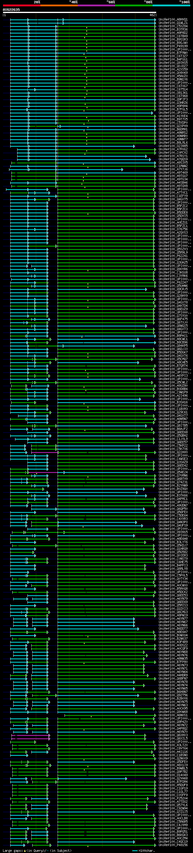Select hit UniRef100_B9N1Y6
This screenshot has height=853, width=193.
point(173,80)
